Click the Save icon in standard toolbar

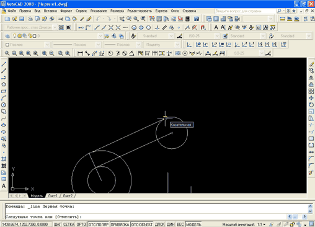[22, 19]
